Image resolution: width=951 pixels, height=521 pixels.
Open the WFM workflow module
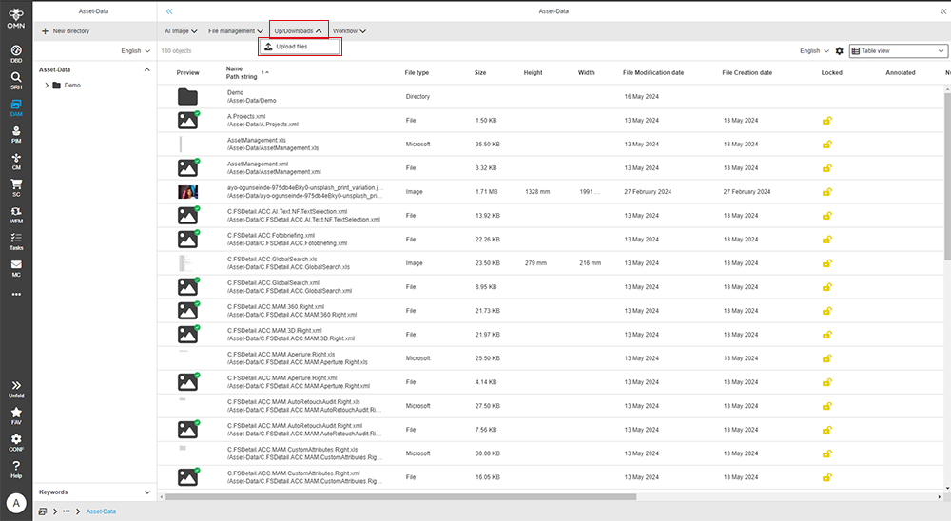[x=16, y=214]
